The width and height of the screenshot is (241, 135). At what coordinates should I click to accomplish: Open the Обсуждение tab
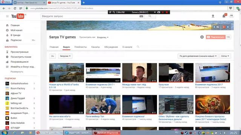tap(111, 47)
